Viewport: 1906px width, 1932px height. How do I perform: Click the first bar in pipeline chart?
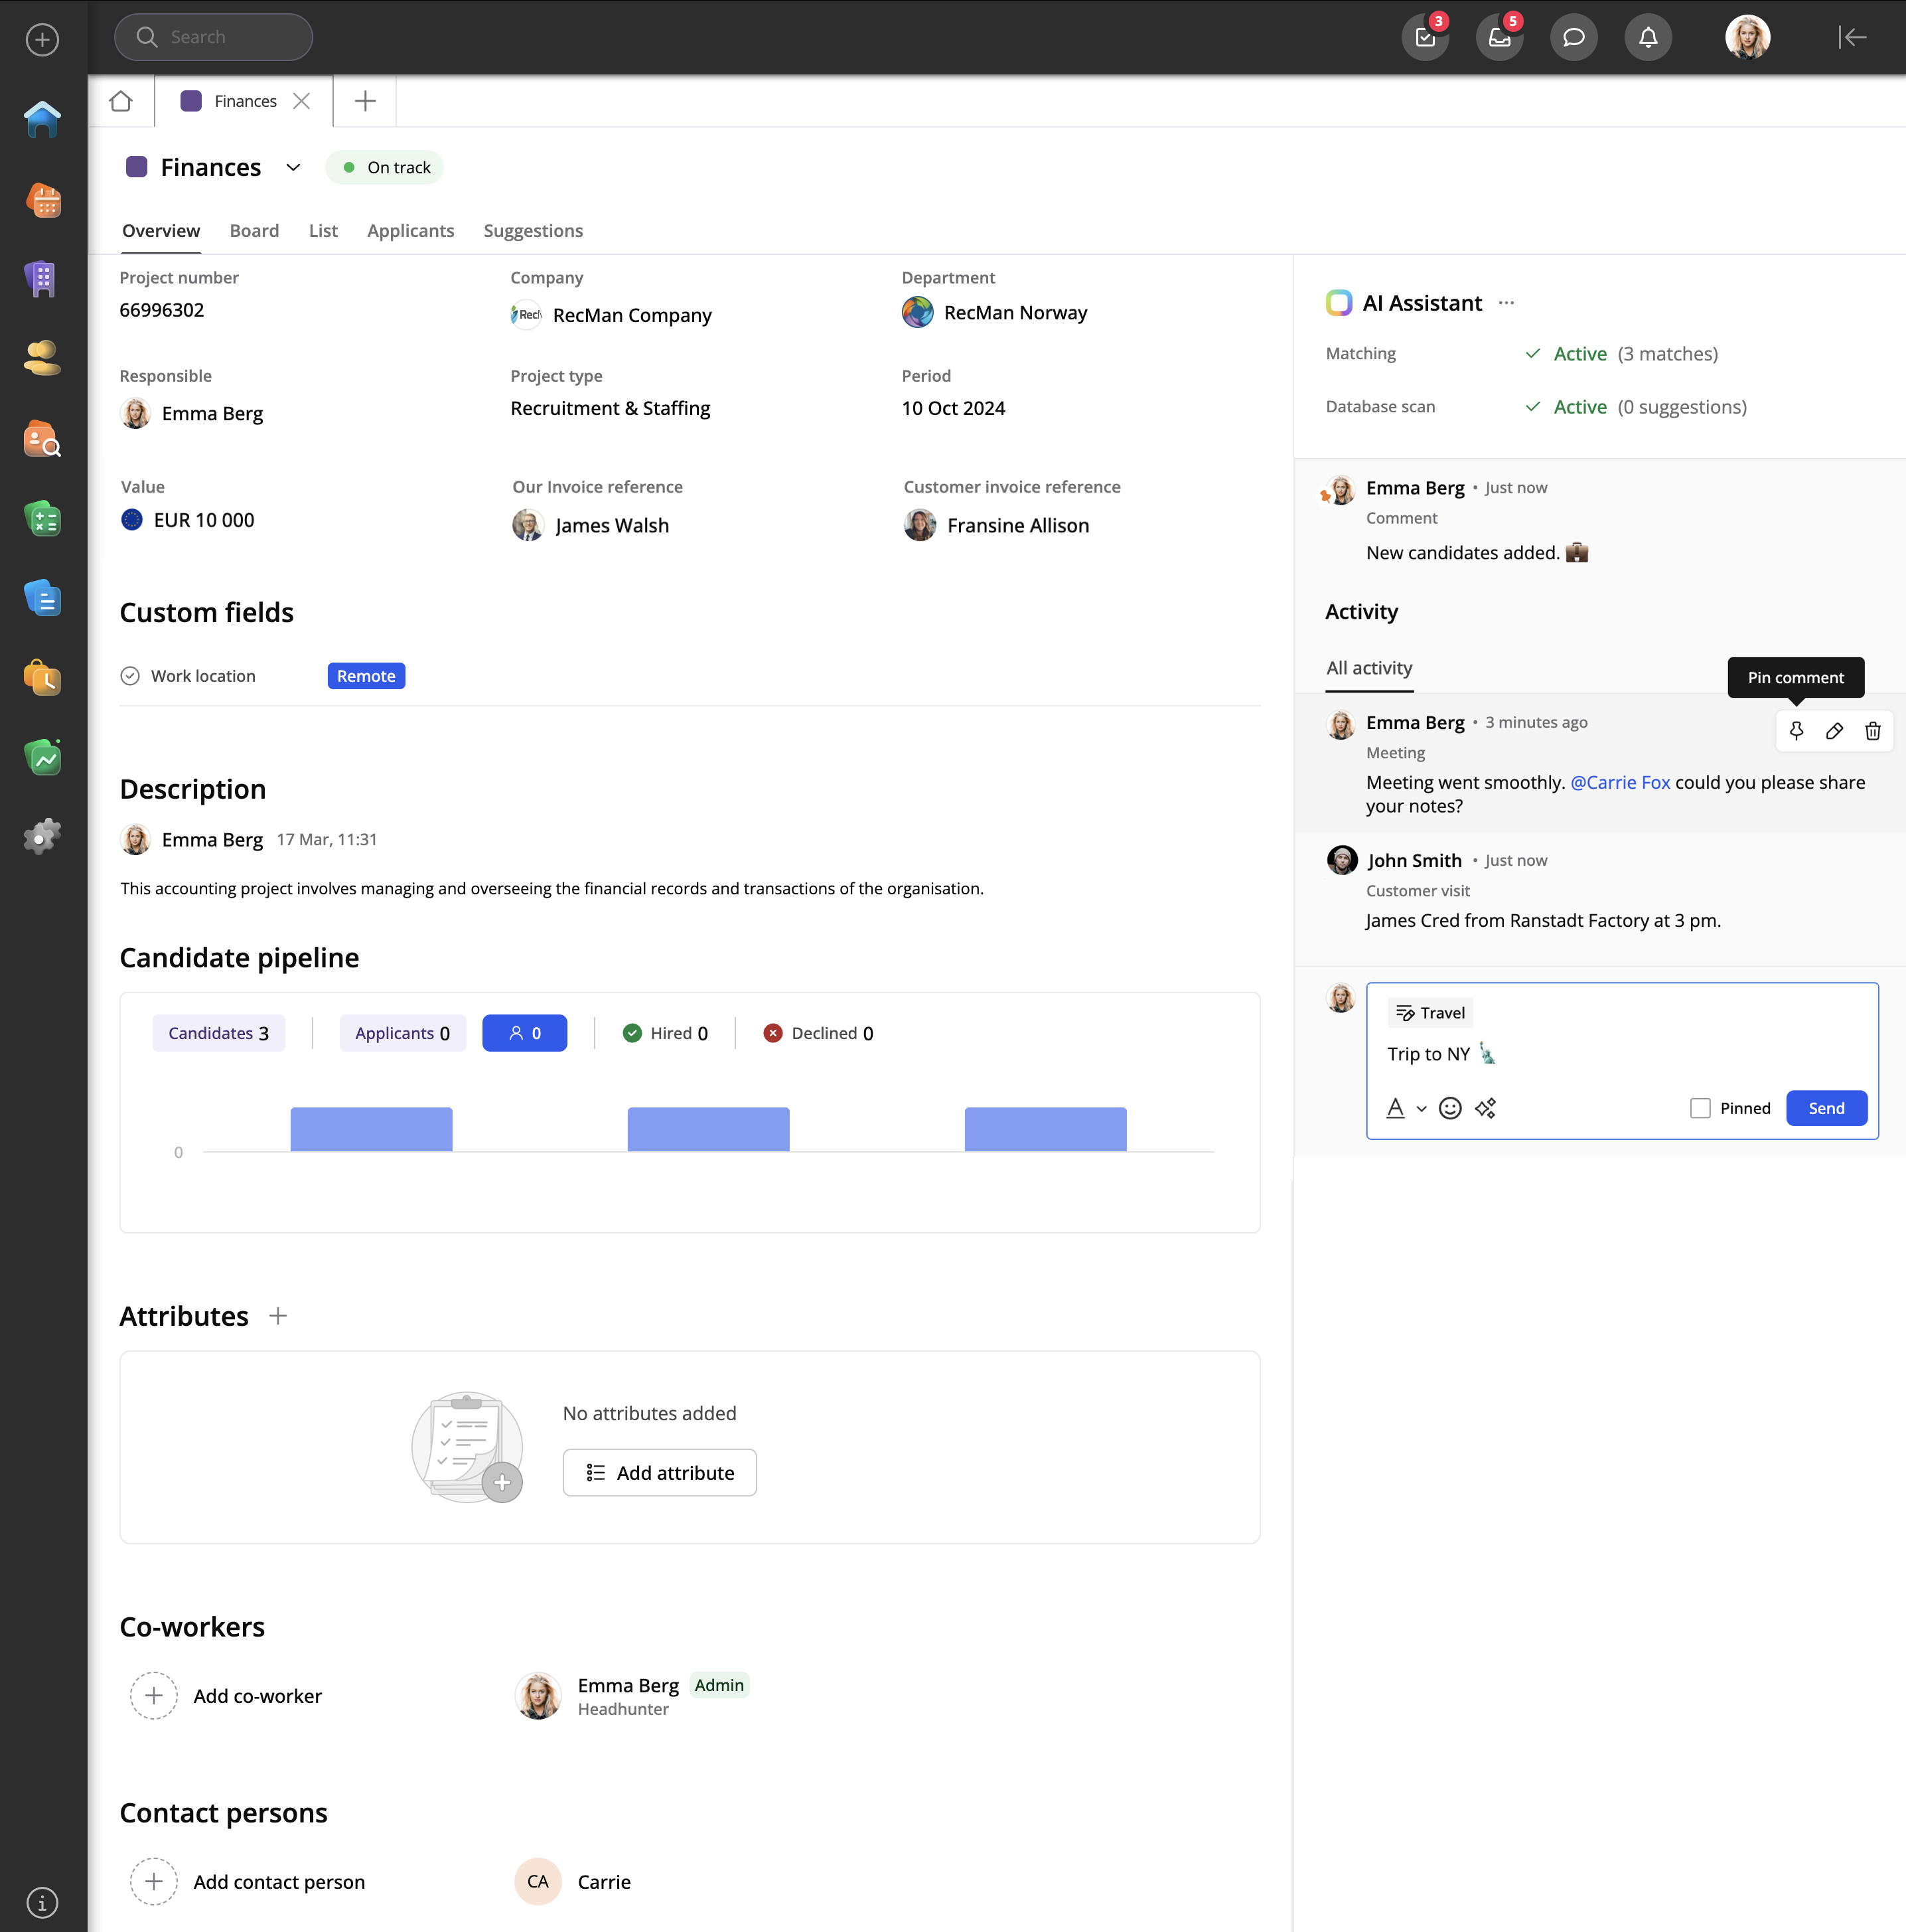click(371, 1129)
